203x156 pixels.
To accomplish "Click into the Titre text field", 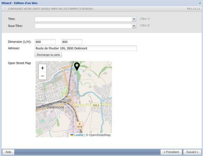I will [83, 19].
